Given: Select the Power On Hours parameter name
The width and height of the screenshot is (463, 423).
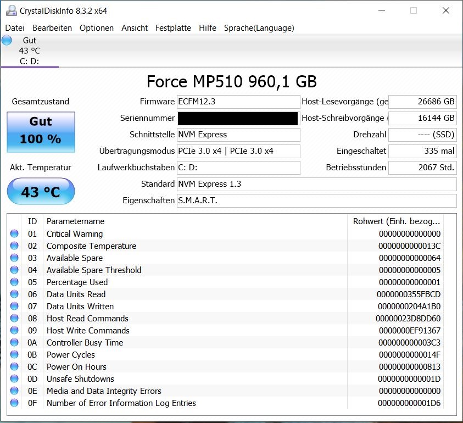Looking at the screenshot, I should coord(76,366).
